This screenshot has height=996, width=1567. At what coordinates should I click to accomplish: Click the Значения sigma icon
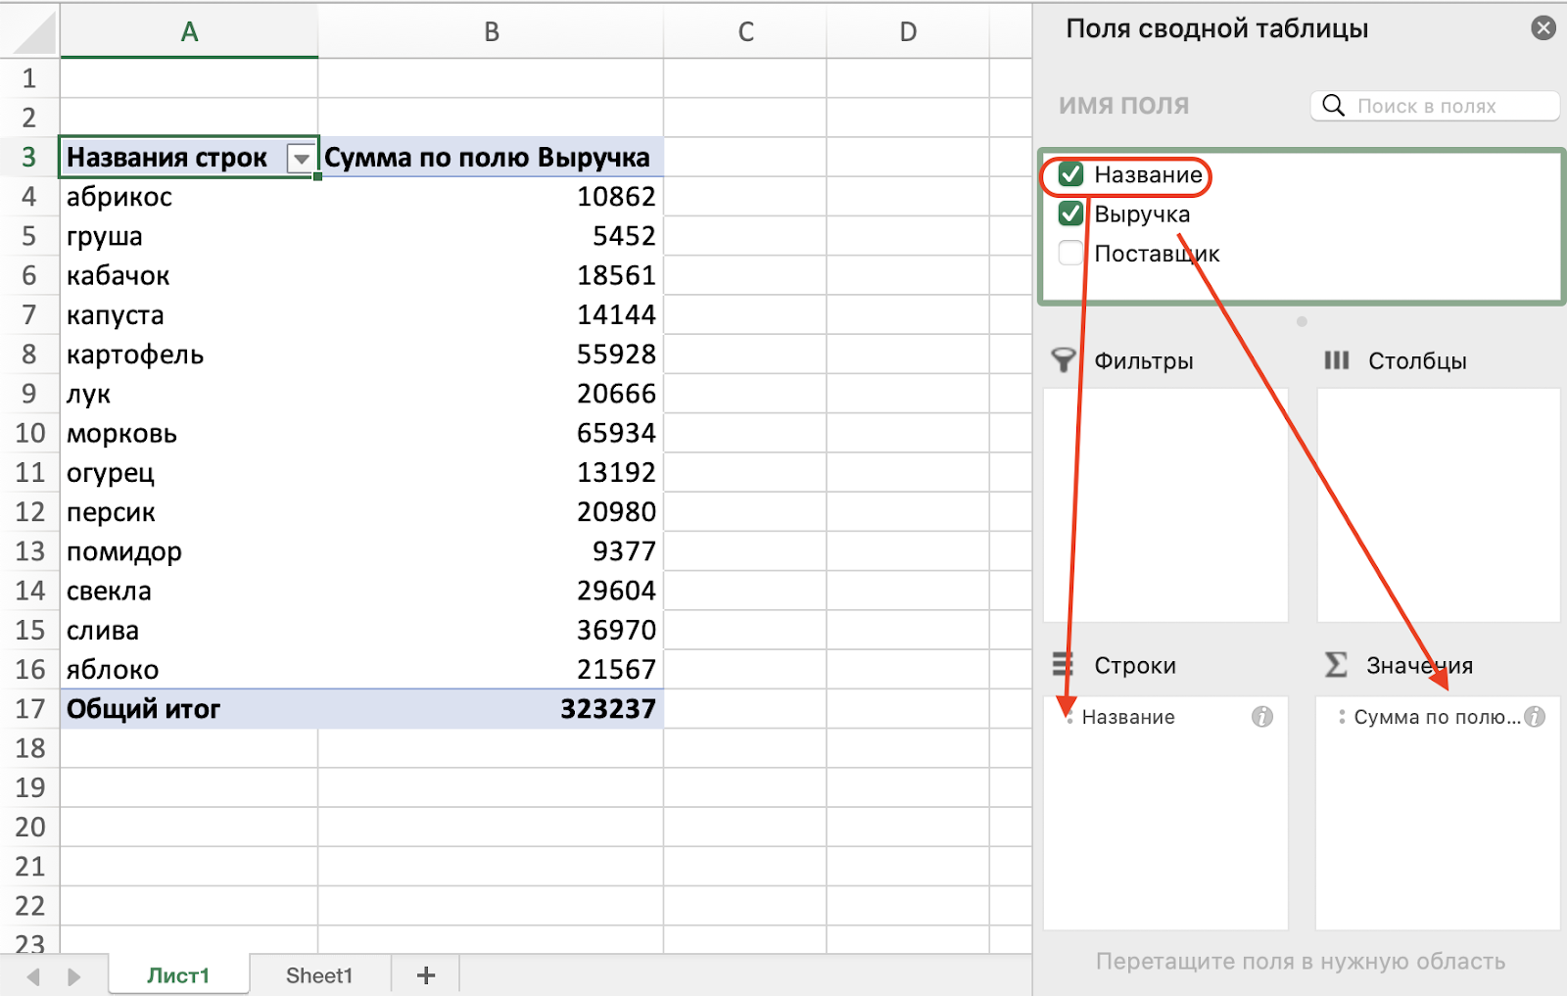(1336, 665)
